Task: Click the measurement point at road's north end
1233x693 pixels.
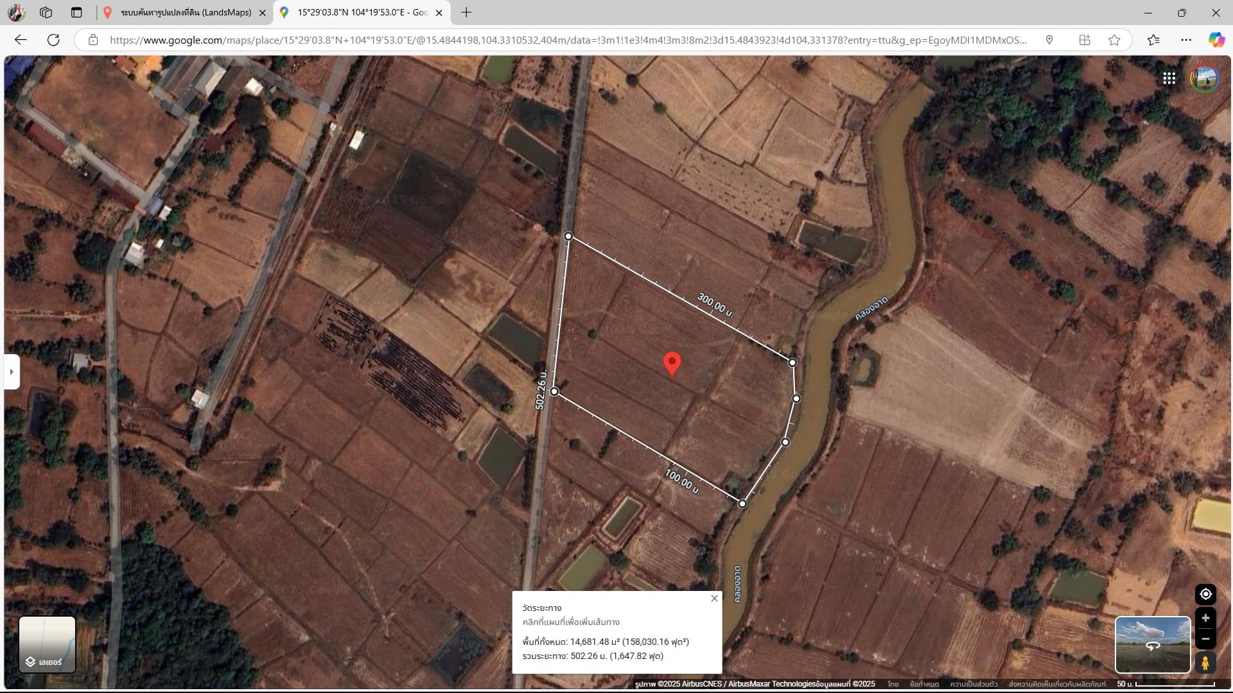Action: pos(568,237)
